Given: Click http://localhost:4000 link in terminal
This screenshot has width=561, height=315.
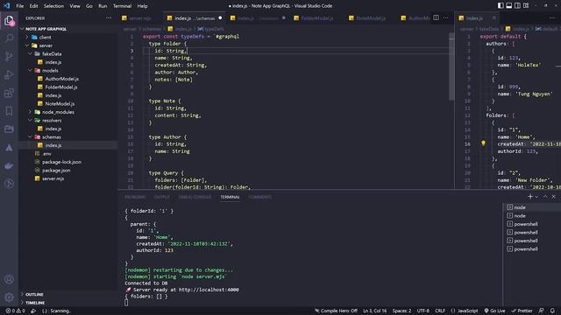Looking at the screenshot, I should (x=209, y=290).
